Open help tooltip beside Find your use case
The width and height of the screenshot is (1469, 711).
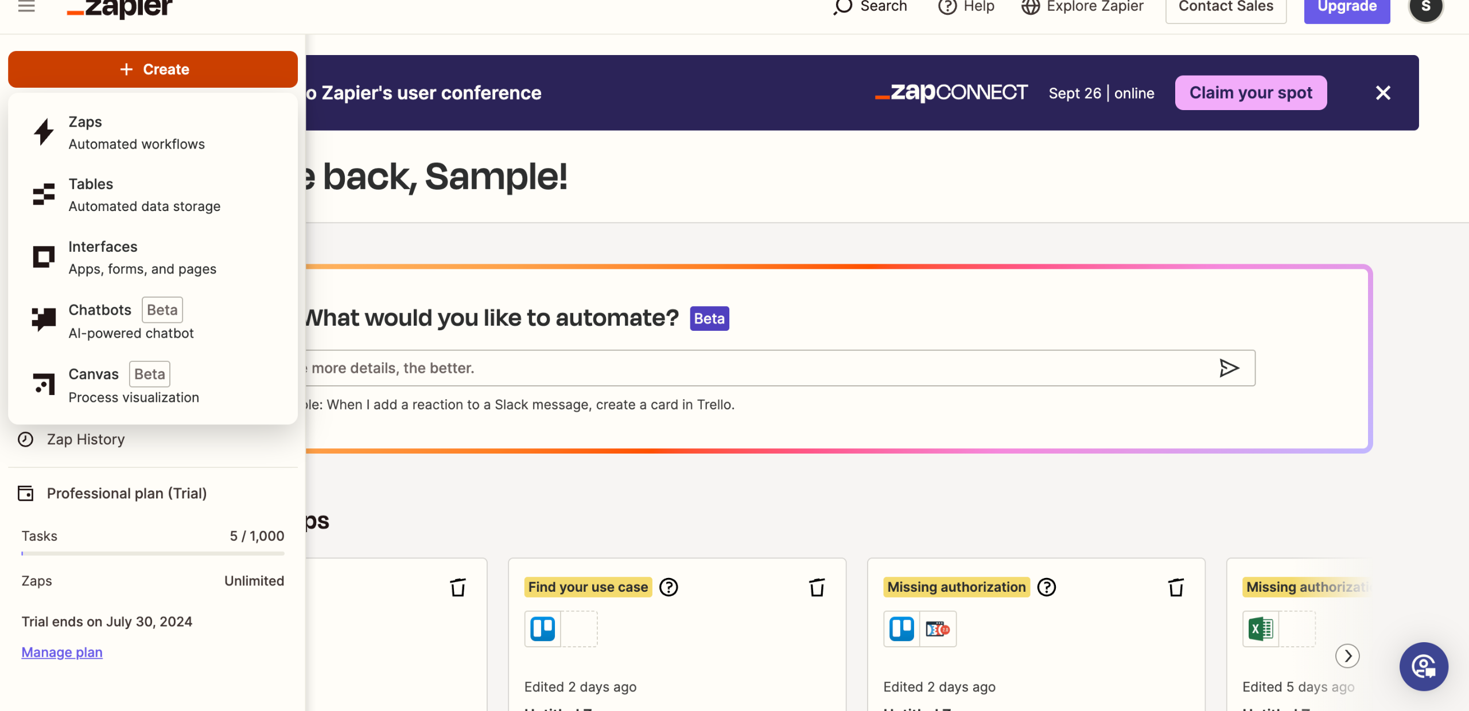(x=669, y=587)
